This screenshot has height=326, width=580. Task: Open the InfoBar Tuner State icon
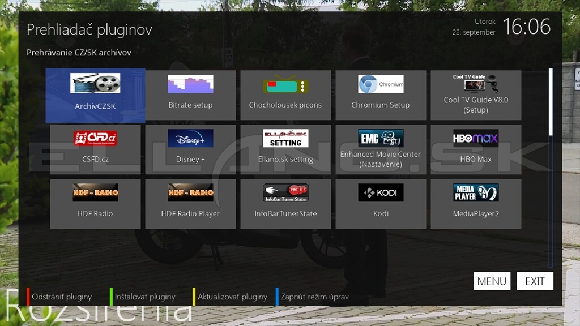click(x=285, y=192)
